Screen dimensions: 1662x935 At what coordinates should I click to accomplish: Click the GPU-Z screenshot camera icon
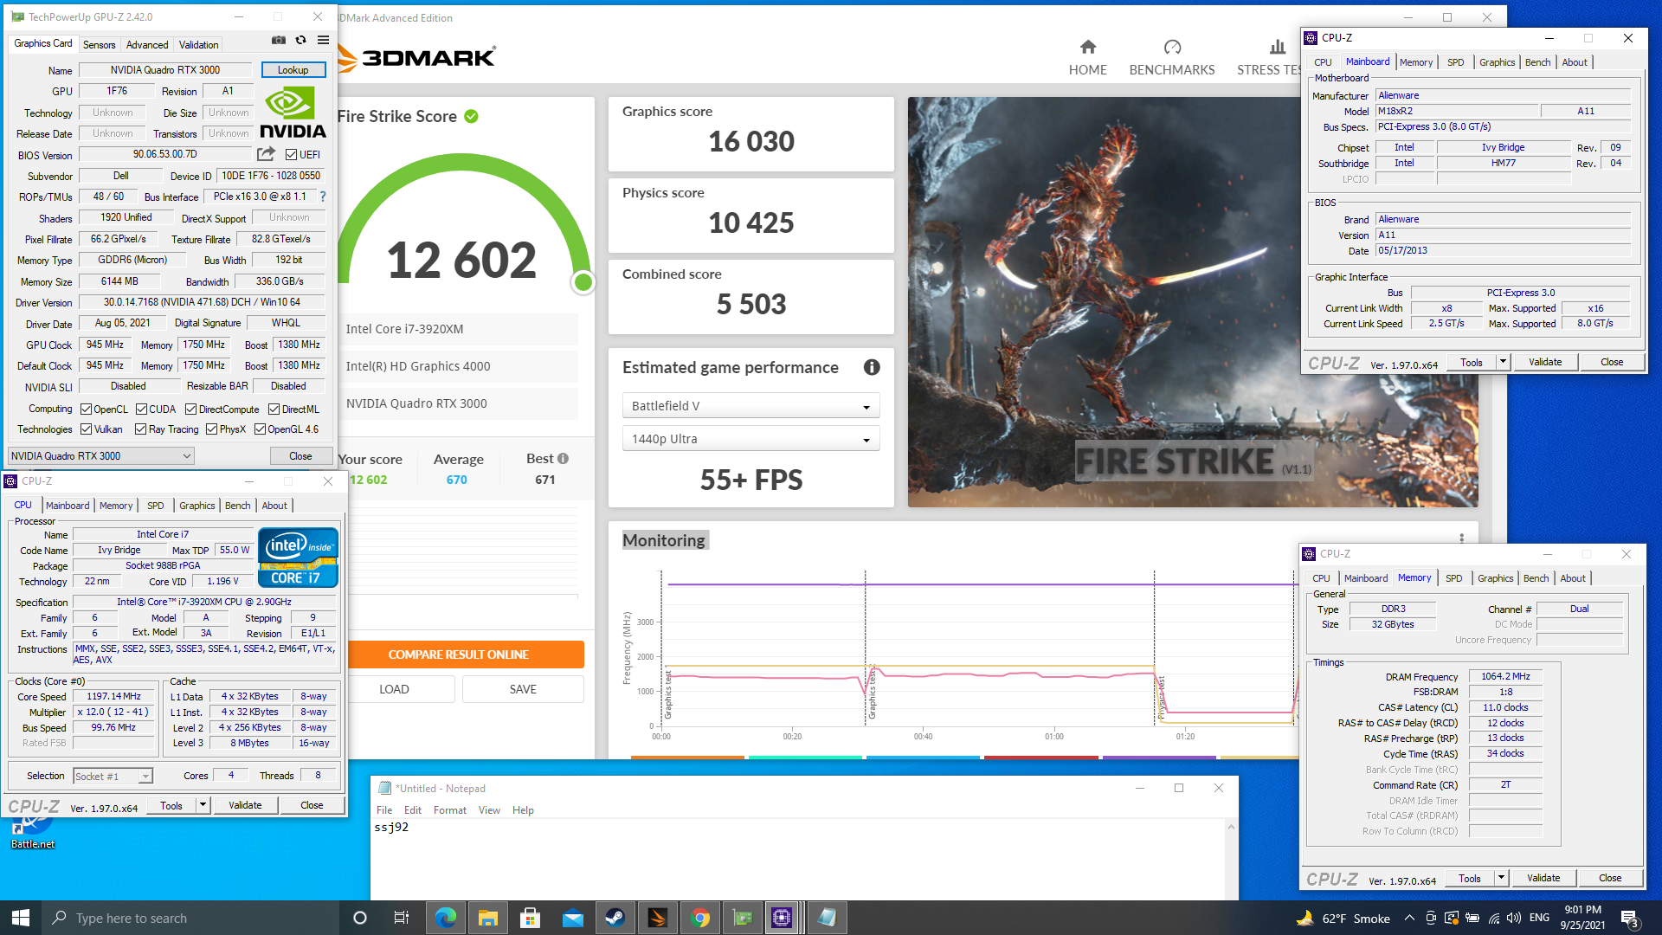[x=279, y=40]
